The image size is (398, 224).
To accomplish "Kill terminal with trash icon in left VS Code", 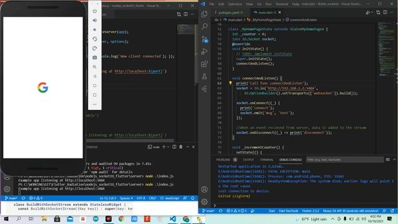I will tap(181, 147).
